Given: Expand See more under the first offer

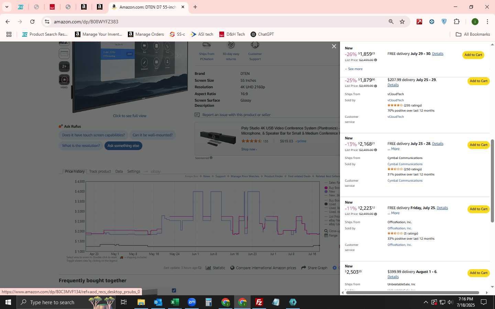Looking at the screenshot, I should click(x=354, y=69).
